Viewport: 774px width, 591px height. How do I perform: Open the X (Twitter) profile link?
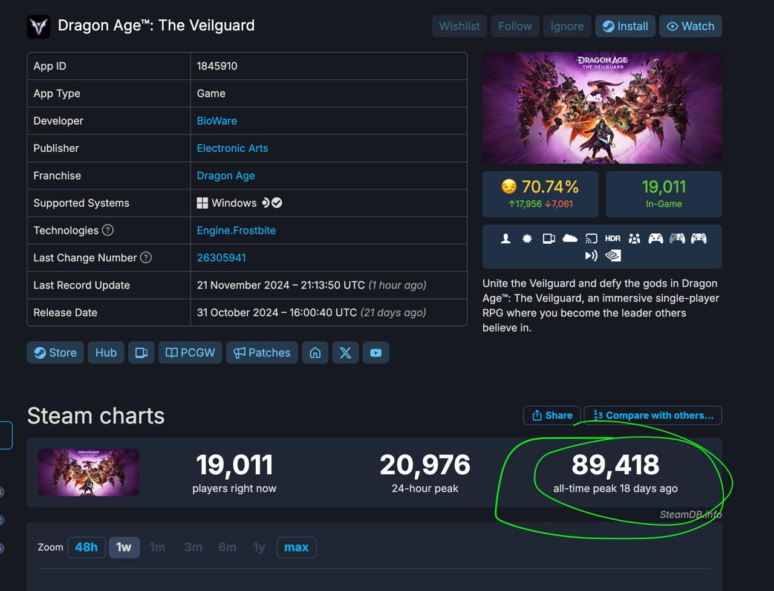[x=345, y=353]
